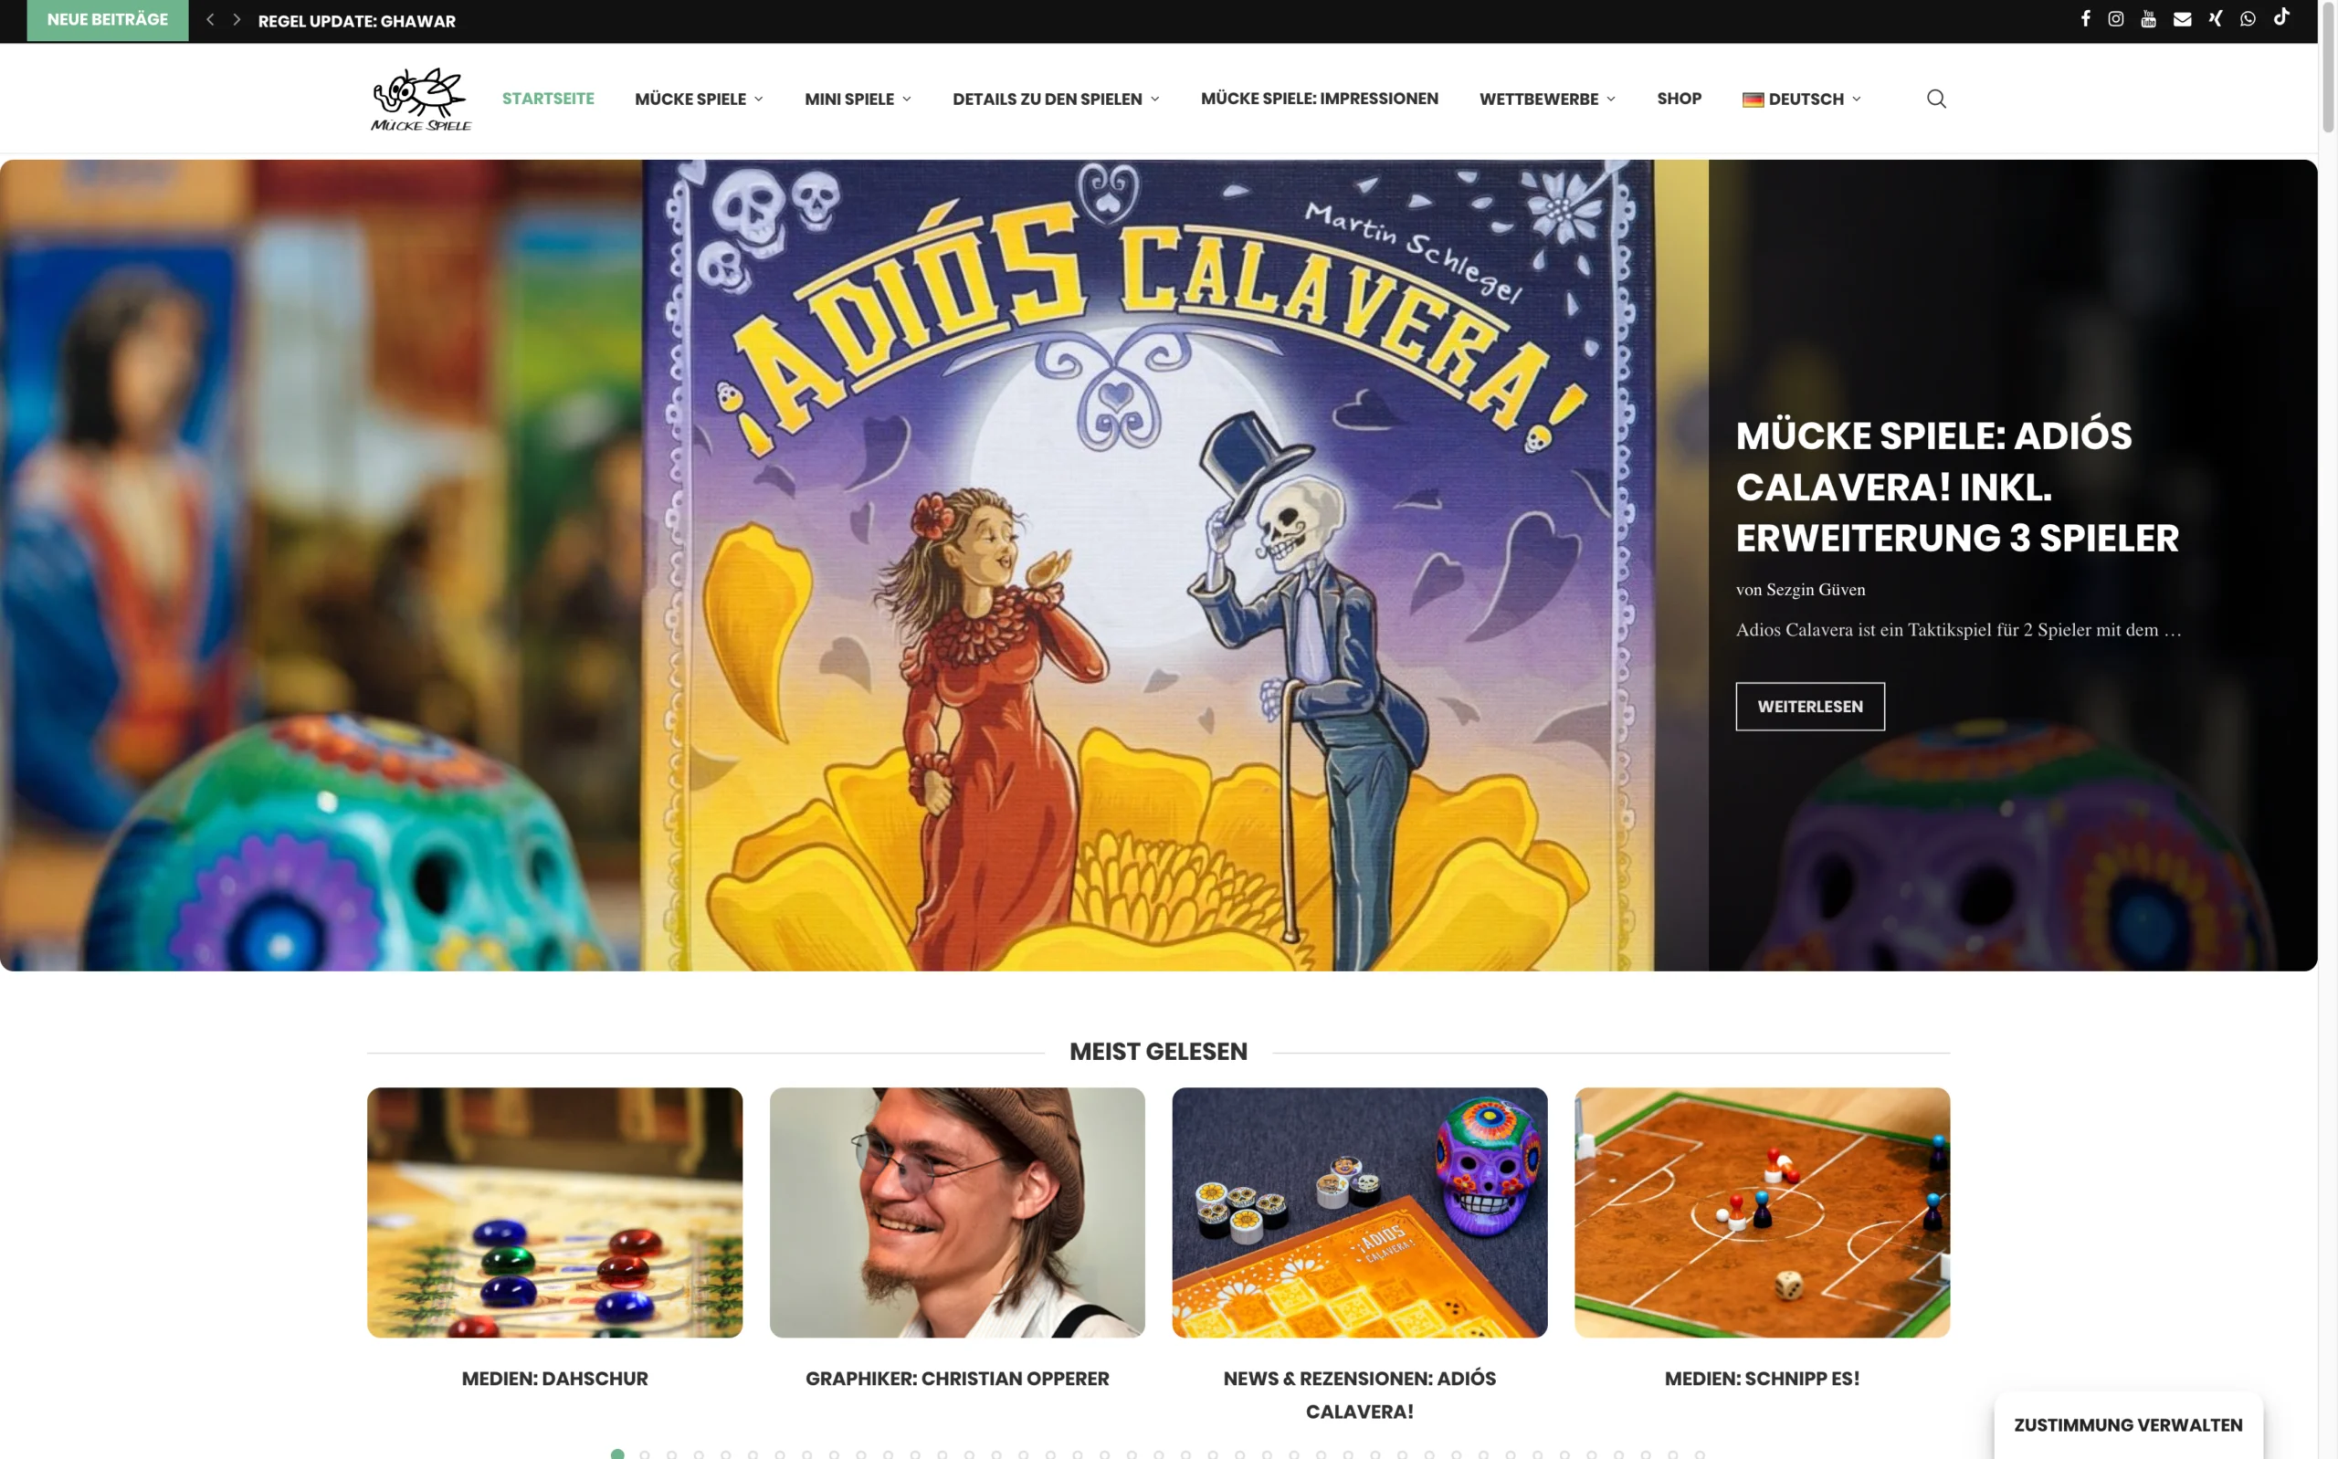Select the first carousel pagination dot
Viewport: 2338px width, 1459px height.
(x=617, y=1454)
